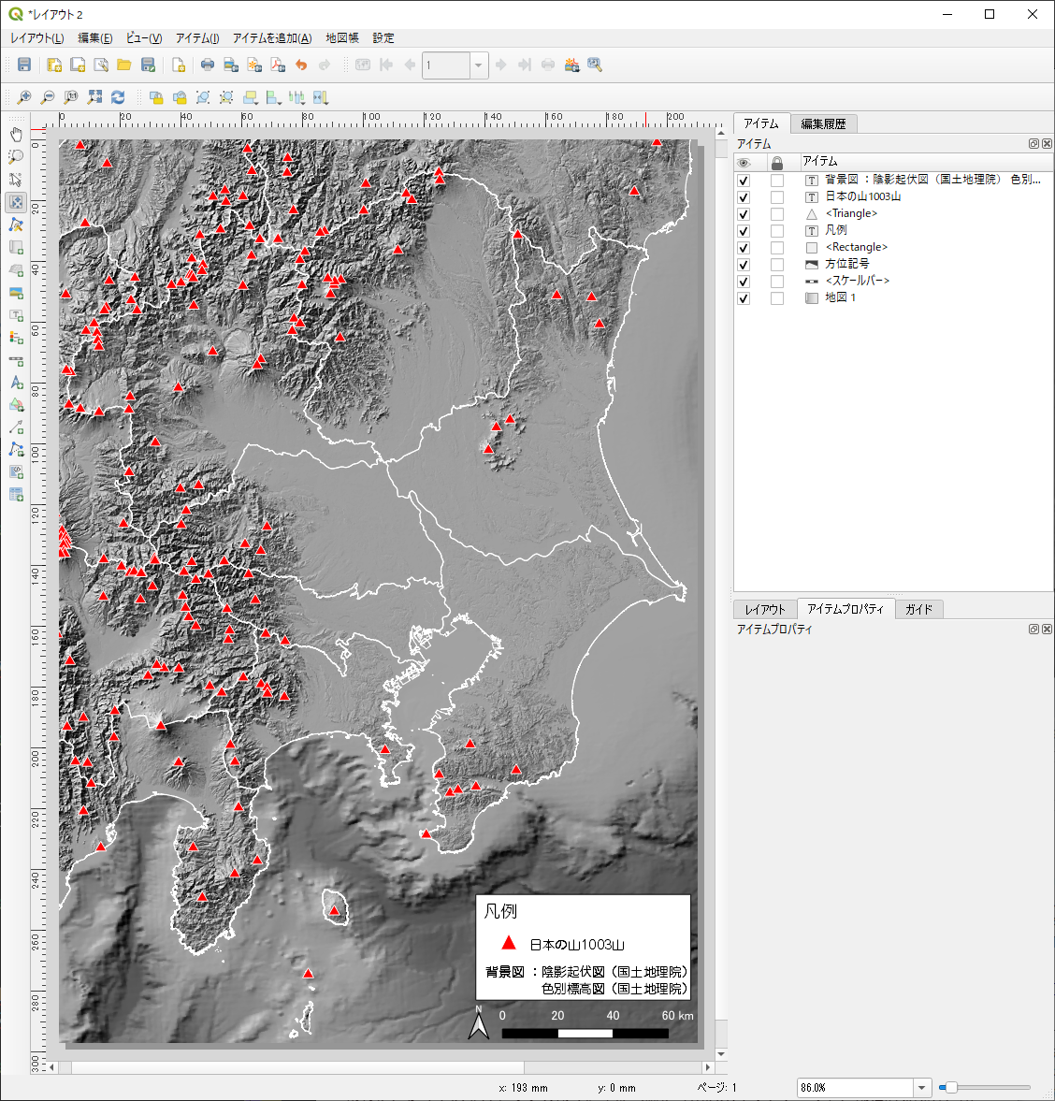Switch to the レイアウト tab
This screenshot has width=1055, height=1101.
pyautogui.click(x=765, y=609)
